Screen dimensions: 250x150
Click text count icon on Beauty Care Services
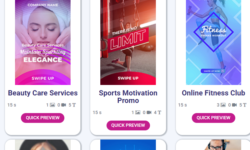[74, 105]
